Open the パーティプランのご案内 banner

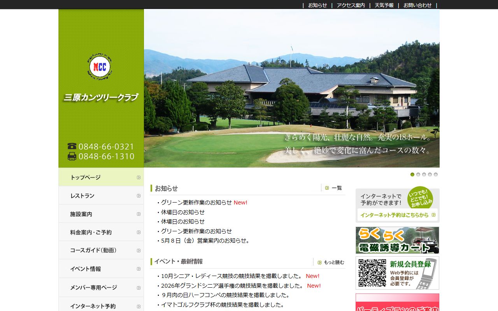(397, 302)
